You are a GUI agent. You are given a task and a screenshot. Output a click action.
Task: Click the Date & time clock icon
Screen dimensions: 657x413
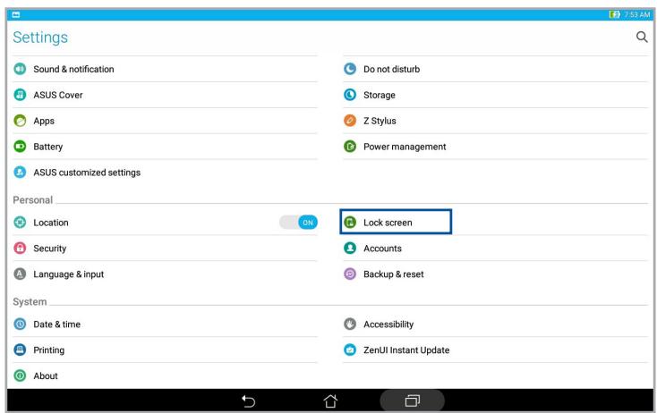pos(20,324)
